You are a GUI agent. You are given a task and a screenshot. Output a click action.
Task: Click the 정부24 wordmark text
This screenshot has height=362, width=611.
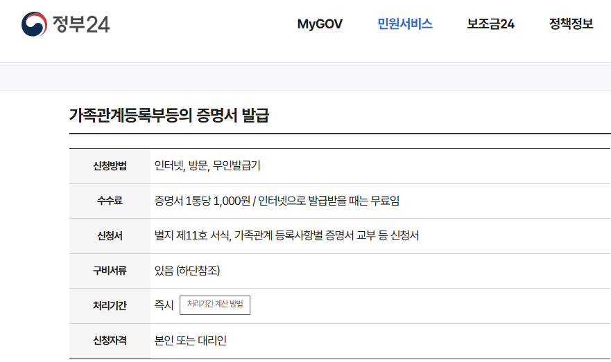(81, 24)
